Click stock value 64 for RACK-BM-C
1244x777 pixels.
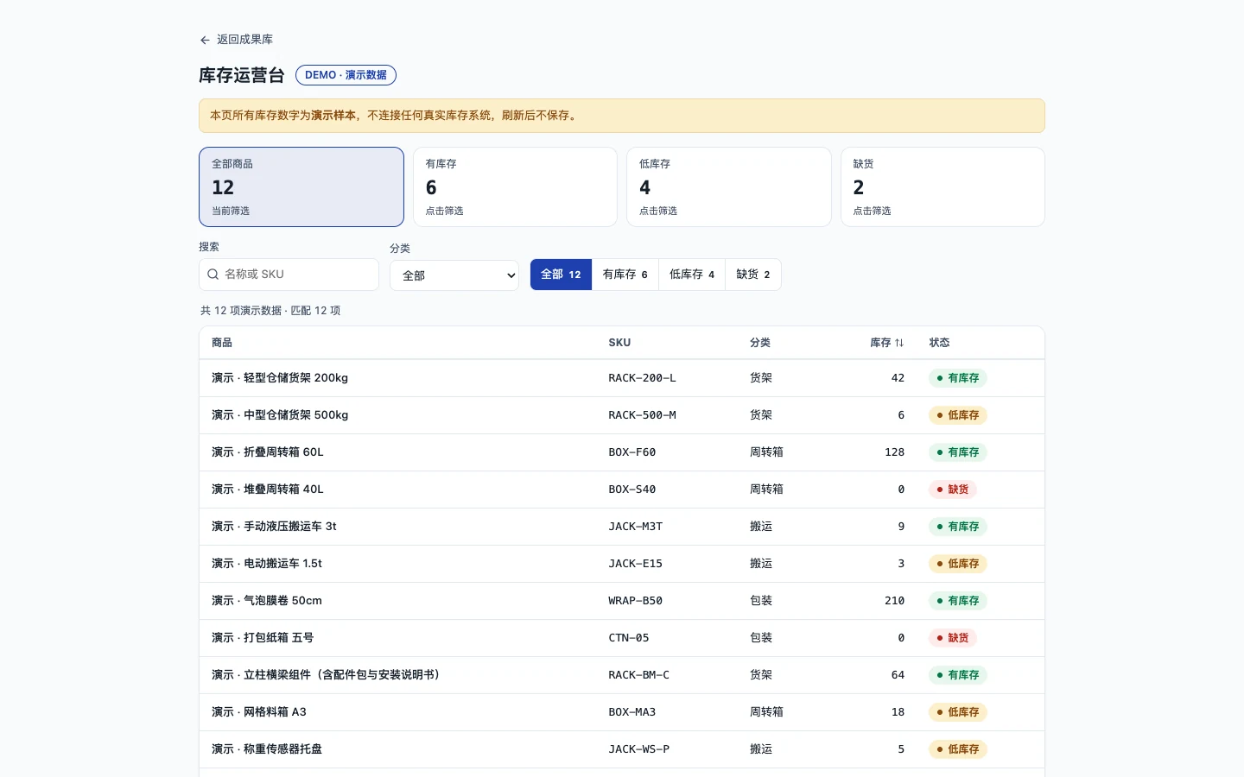(x=898, y=675)
